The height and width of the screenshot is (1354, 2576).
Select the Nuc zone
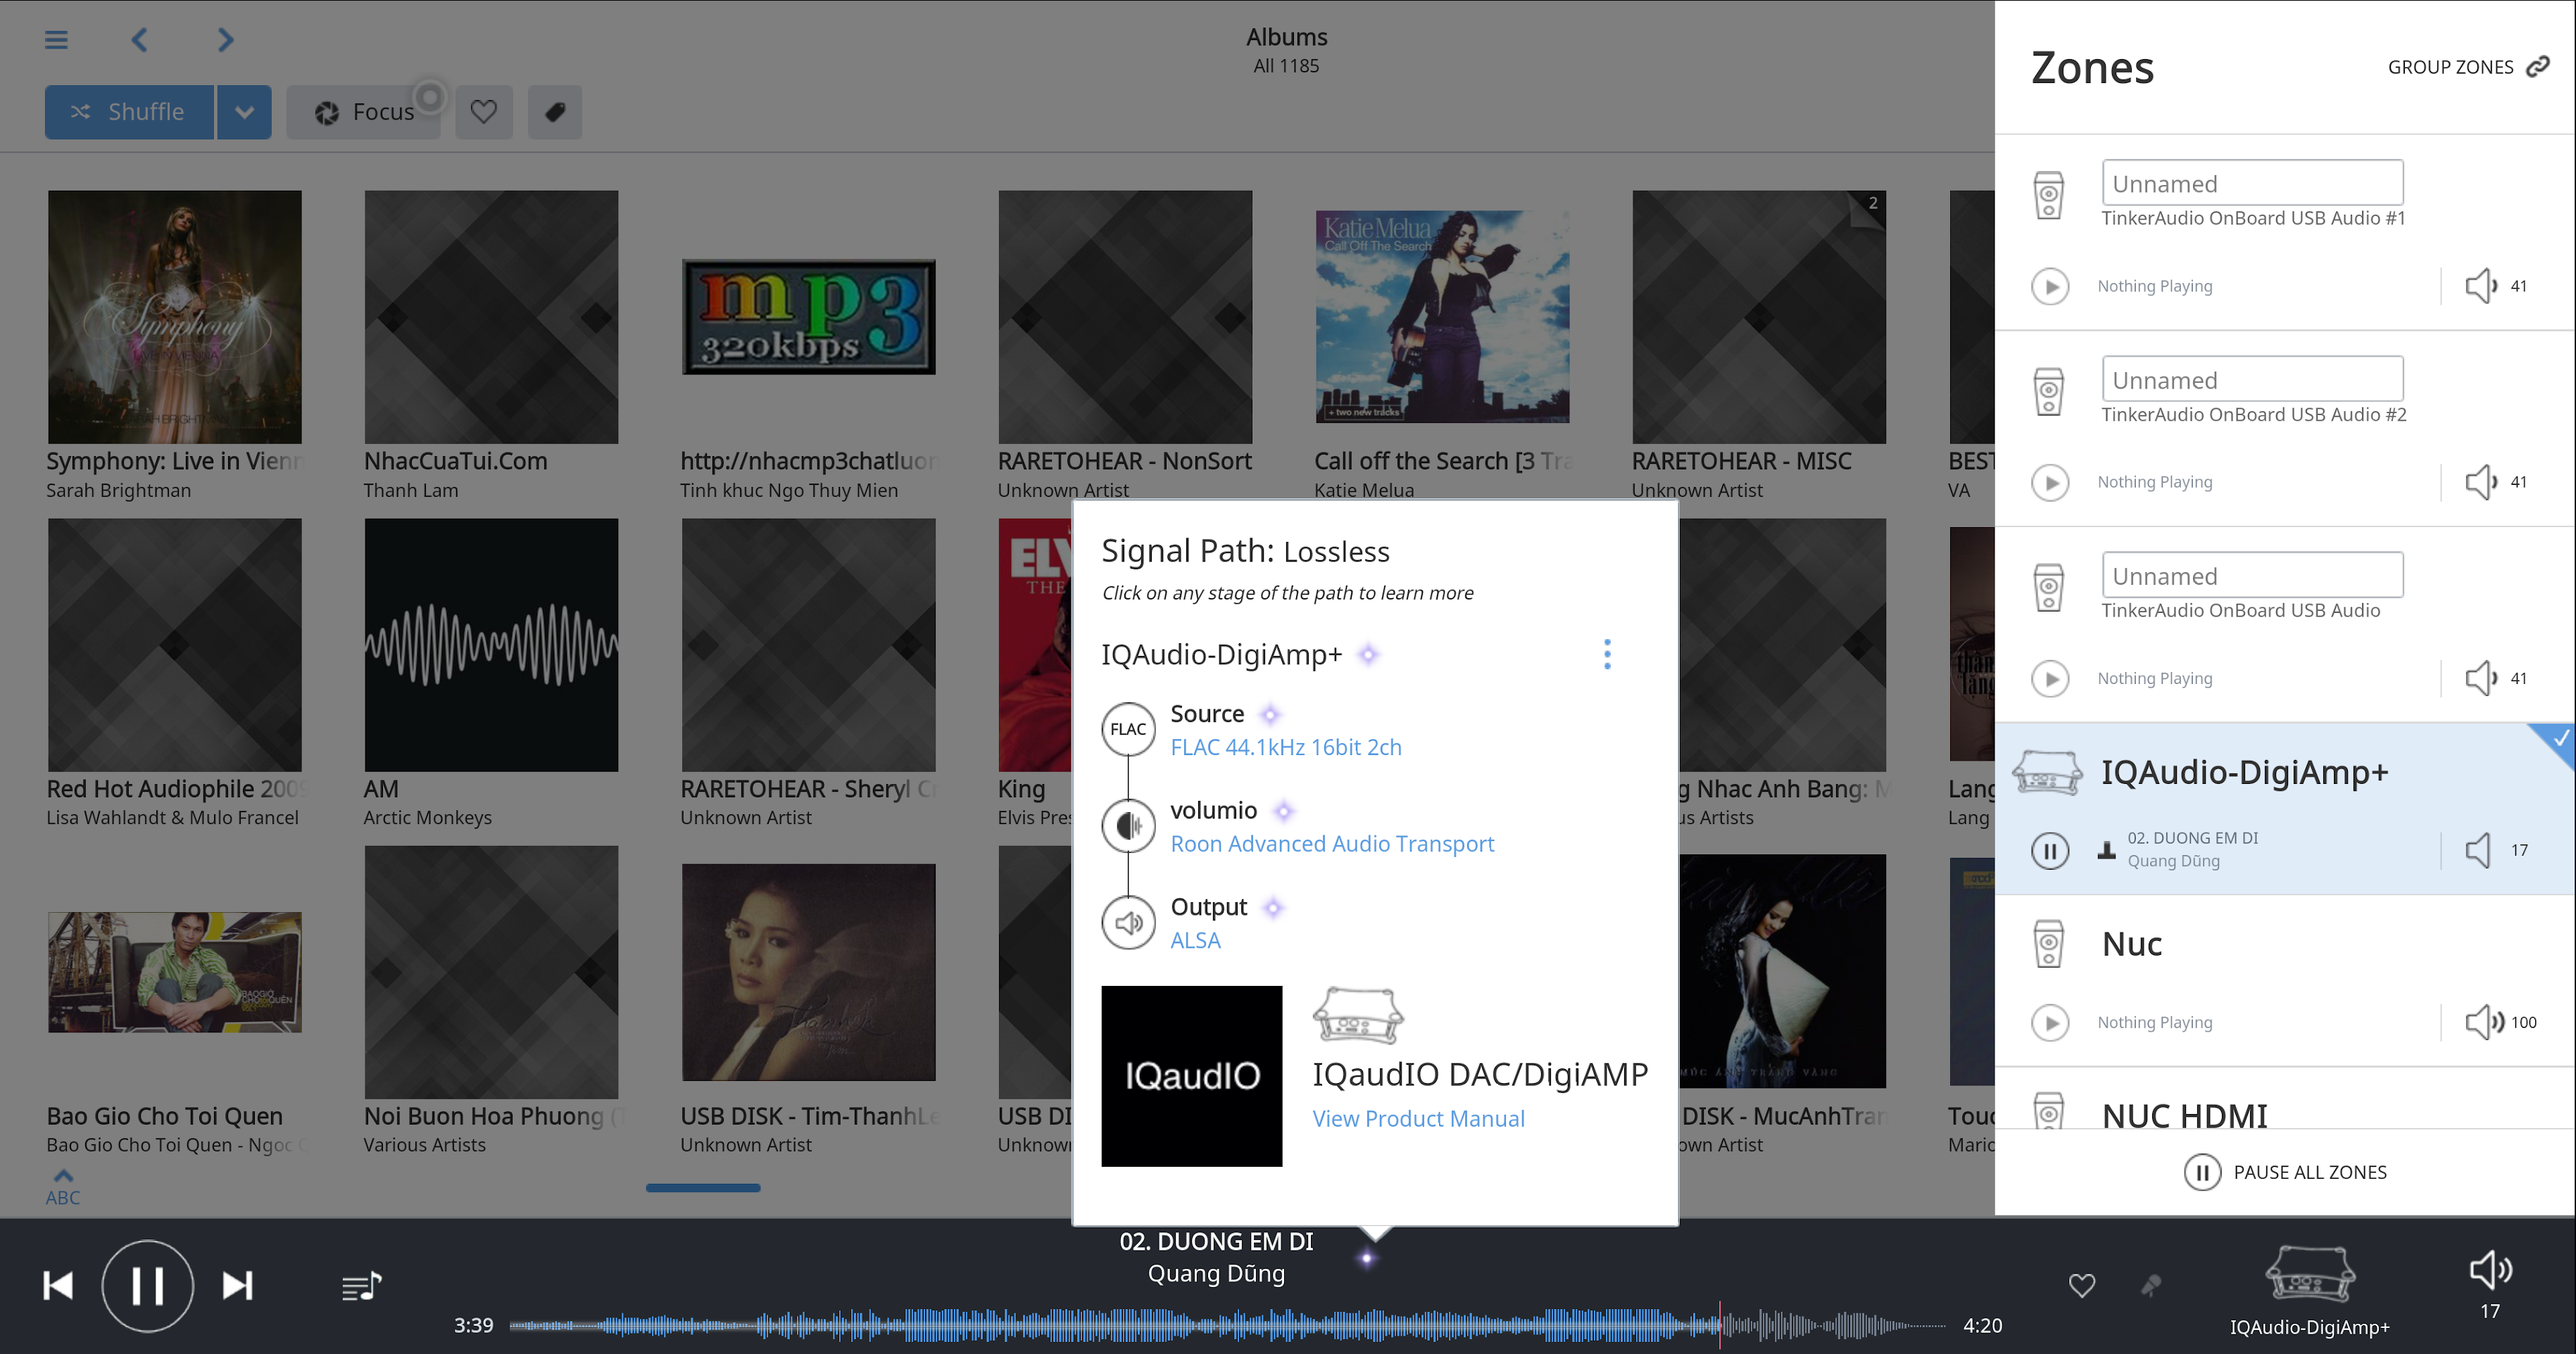tap(2285, 980)
